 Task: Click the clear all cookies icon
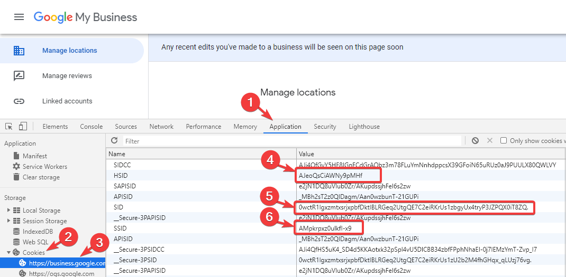pyautogui.click(x=475, y=140)
